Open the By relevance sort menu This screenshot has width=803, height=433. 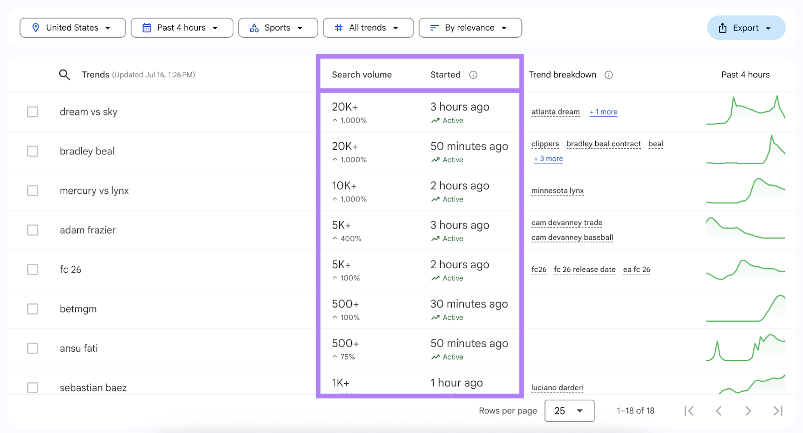pyautogui.click(x=470, y=28)
